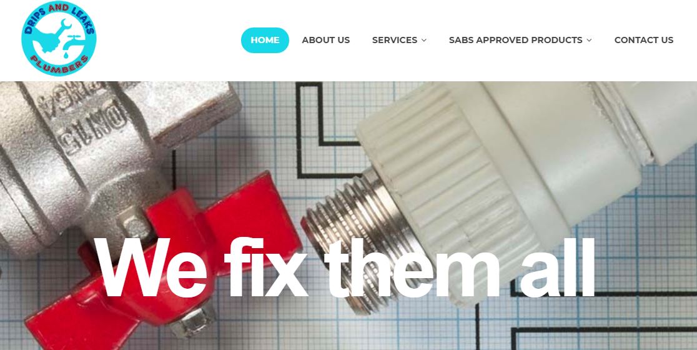Image resolution: width=697 pixels, height=350 pixels.
Task: Visit the CONTACT US page
Action: point(644,40)
